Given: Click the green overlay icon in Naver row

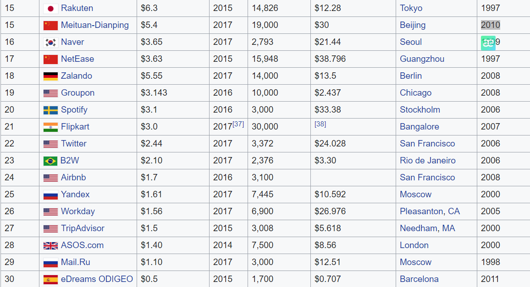Looking at the screenshot, I should (x=488, y=43).
